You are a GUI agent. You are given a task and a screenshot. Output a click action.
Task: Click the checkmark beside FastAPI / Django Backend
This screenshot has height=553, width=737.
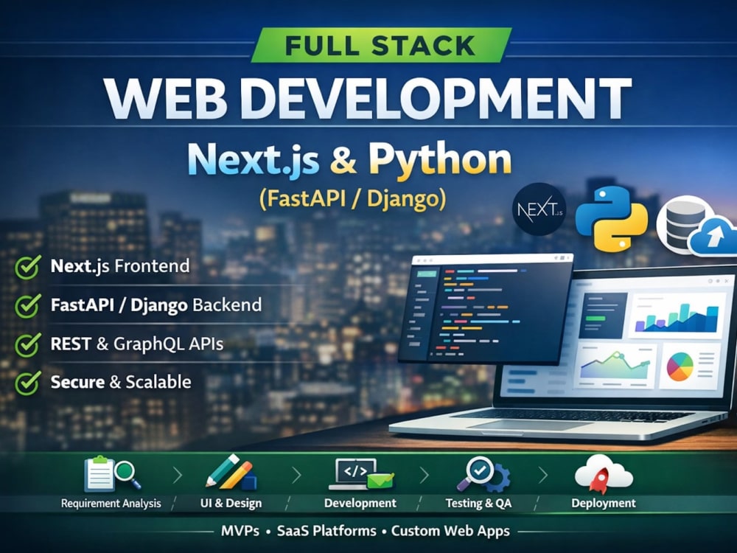(x=27, y=306)
